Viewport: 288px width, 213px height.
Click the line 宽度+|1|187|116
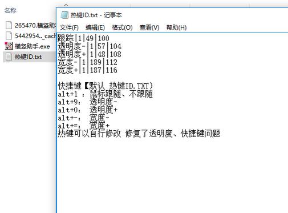coord(87,70)
